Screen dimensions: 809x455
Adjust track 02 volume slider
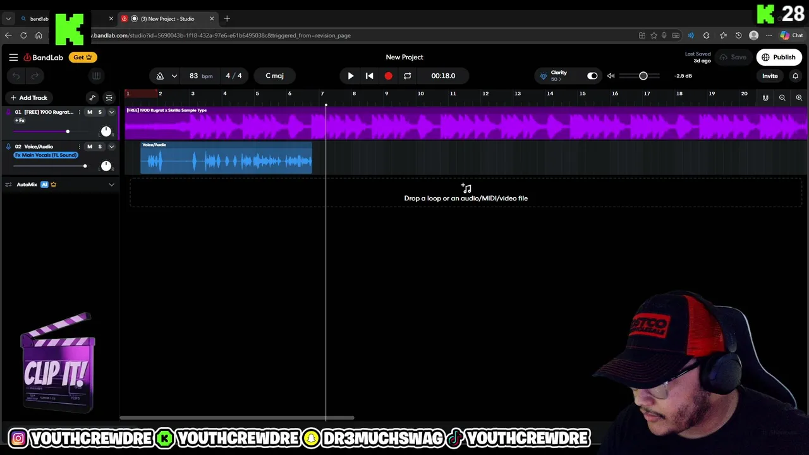click(51, 166)
